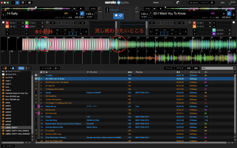Click the オートプレイ autoplay button
The height and width of the screenshot is (148, 237).
[x=8, y=146]
